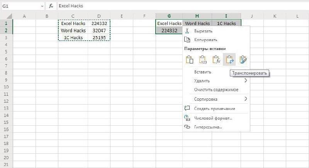Click cell D2 value 32047
Screen dimensions: 309x168
(x=99, y=30)
